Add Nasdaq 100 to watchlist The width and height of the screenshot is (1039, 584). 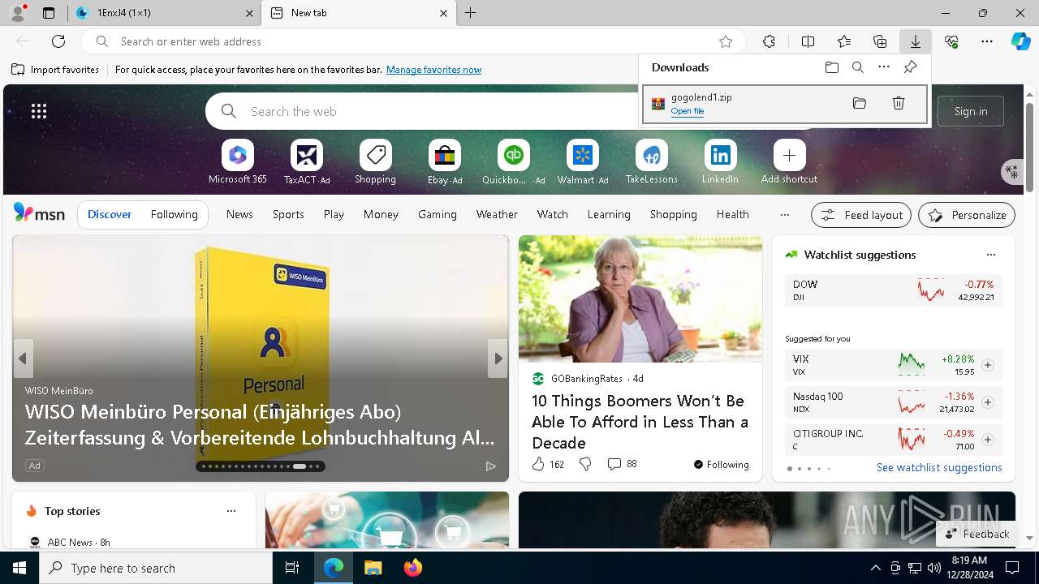coord(988,402)
